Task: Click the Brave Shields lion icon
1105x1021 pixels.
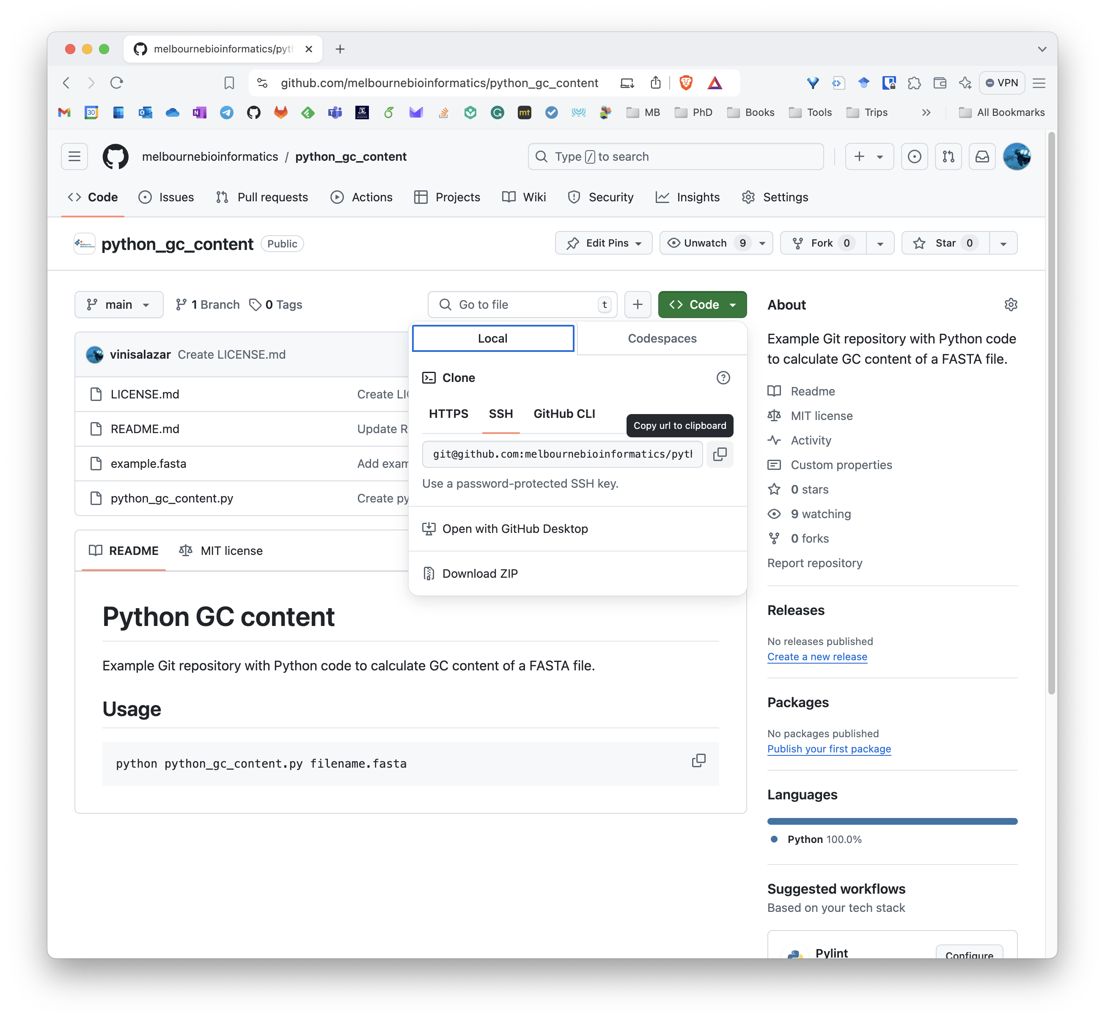Action: coord(686,83)
